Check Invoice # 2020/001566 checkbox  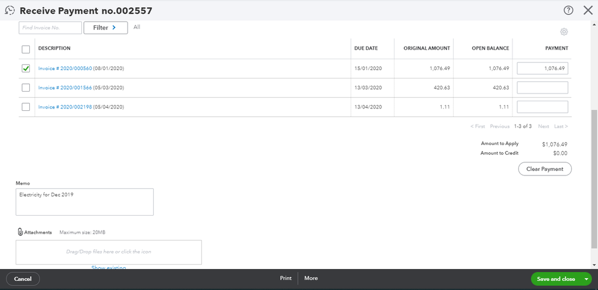[x=26, y=87]
